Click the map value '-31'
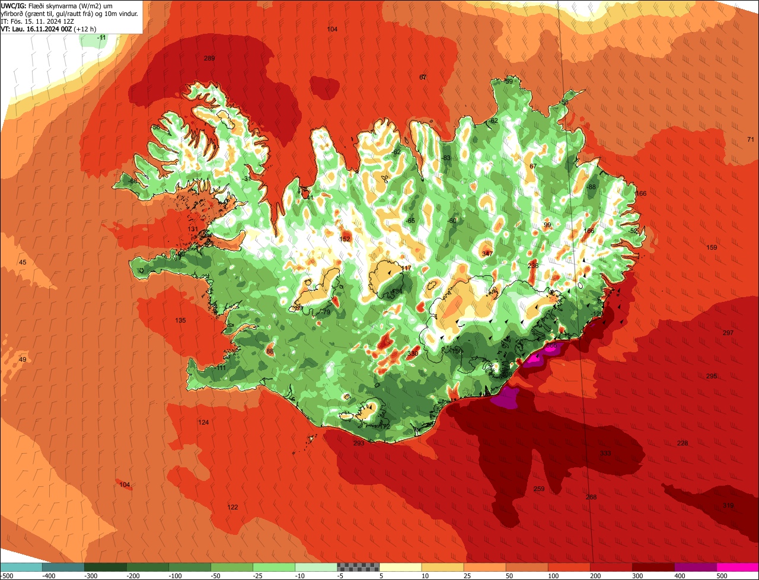Viewport: 759px width, 580px height. (247, 179)
